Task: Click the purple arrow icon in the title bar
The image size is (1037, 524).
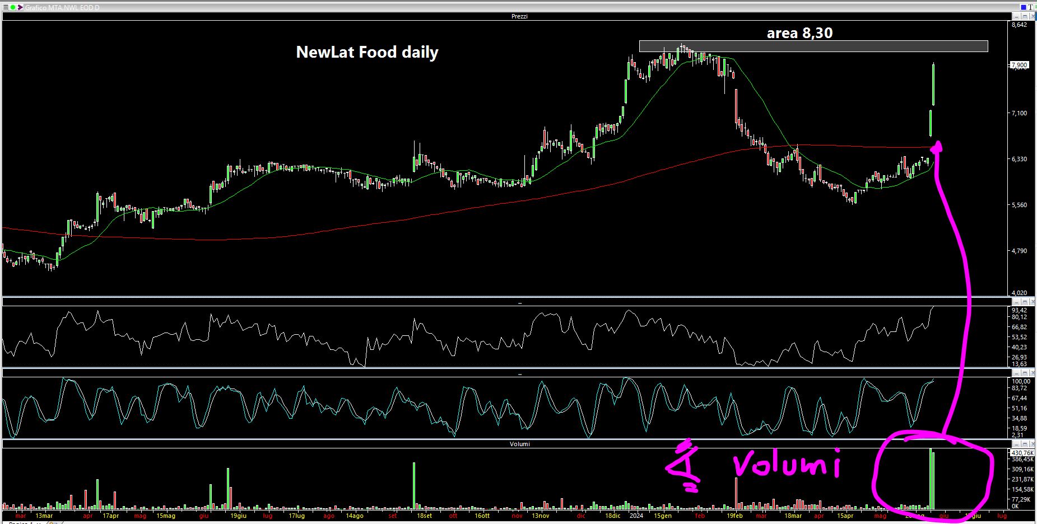Action: [x=20, y=7]
